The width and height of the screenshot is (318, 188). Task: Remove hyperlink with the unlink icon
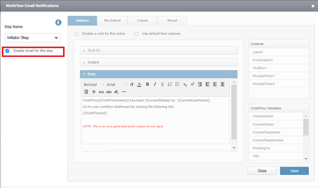(x=109, y=92)
